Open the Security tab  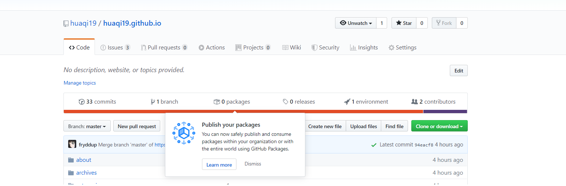point(325,47)
